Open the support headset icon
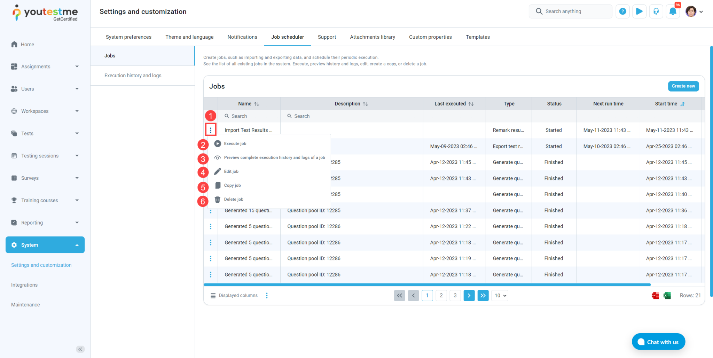Screen dimensions: 713x358 click(x=656, y=11)
